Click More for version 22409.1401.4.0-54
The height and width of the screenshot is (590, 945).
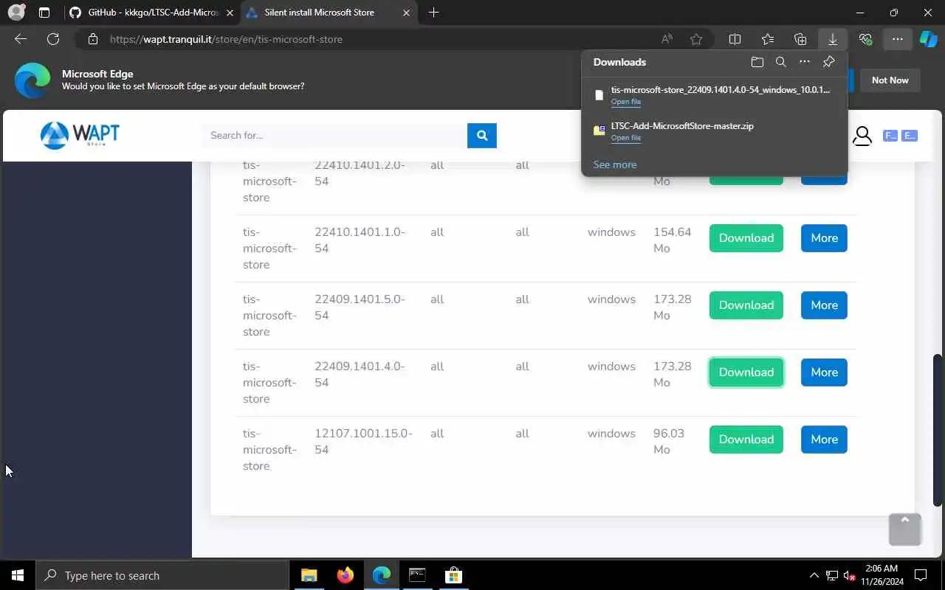coord(824,372)
